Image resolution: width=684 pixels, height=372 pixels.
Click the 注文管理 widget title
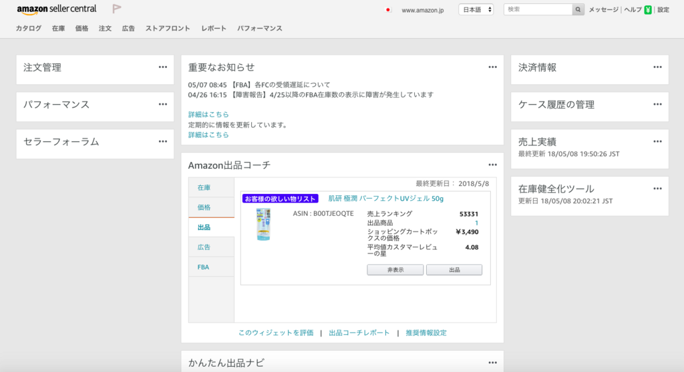(42, 67)
